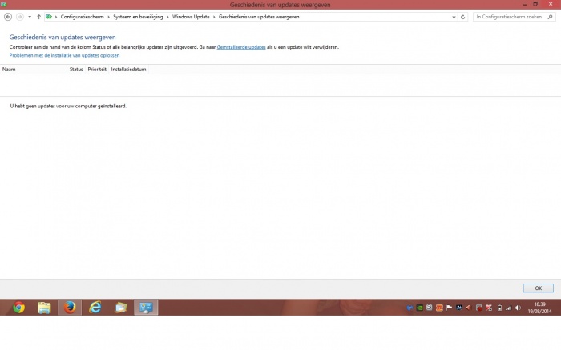The width and height of the screenshot is (561, 350).
Task: Switch to Firefox in taskbar
Action: click(x=70, y=308)
